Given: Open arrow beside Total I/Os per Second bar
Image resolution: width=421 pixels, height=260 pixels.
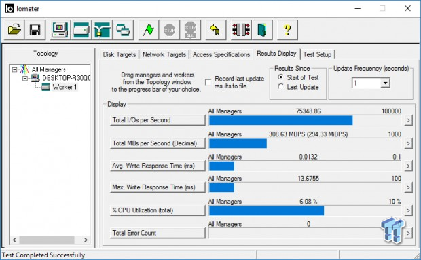Looking at the screenshot, I should pyautogui.click(x=408, y=120).
